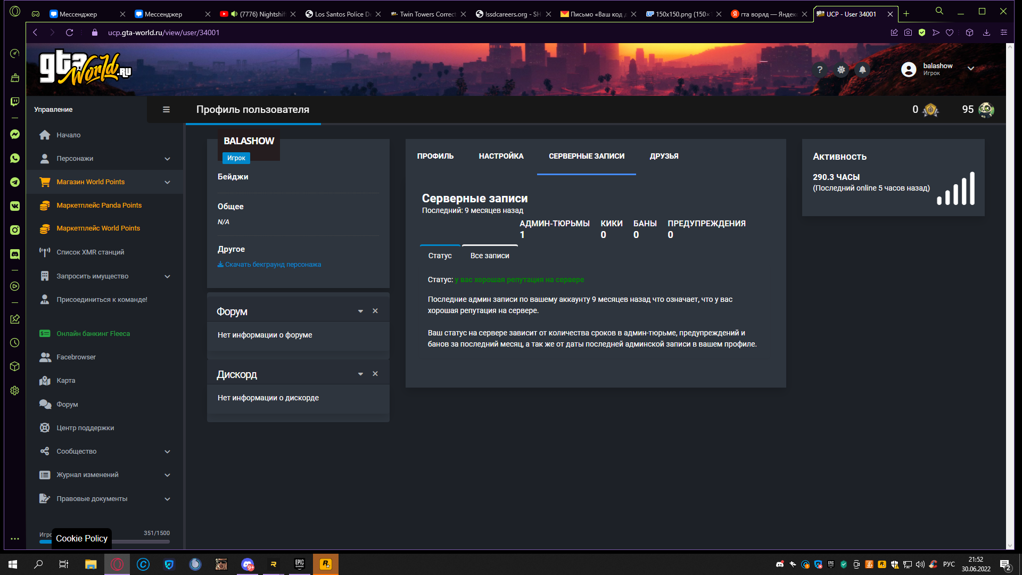This screenshot has width=1022, height=575.
Task: Open Epic Games Launcher in taskbar
Action: pos(300,564)
